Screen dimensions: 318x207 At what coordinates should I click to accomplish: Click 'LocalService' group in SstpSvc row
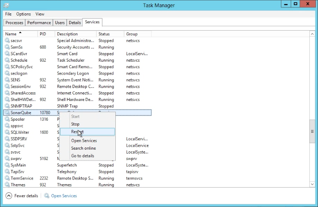(x=137, y=145)
